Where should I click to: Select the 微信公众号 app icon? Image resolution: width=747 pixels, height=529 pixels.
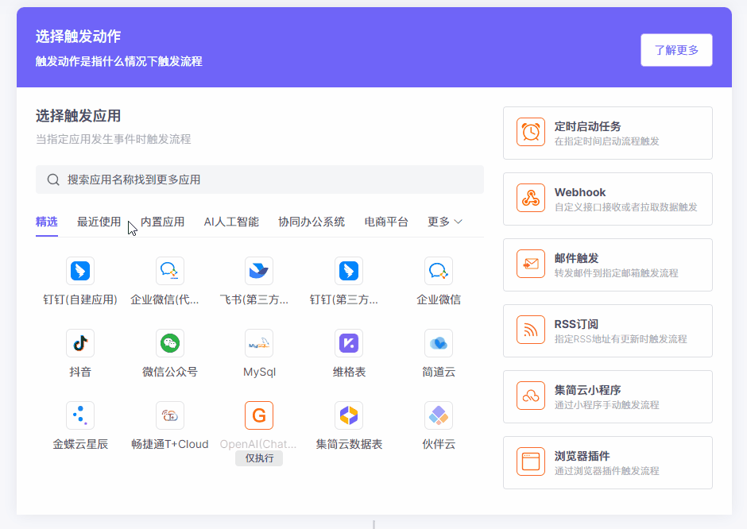click(x=170, y=343)
